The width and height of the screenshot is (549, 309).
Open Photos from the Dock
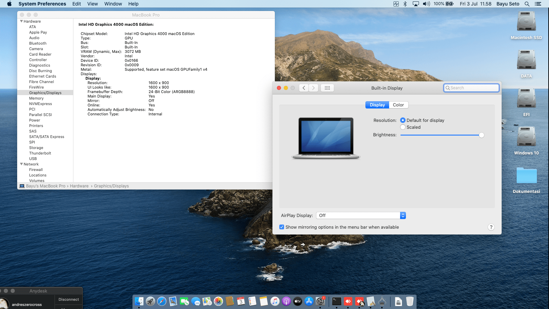(218, 301)
